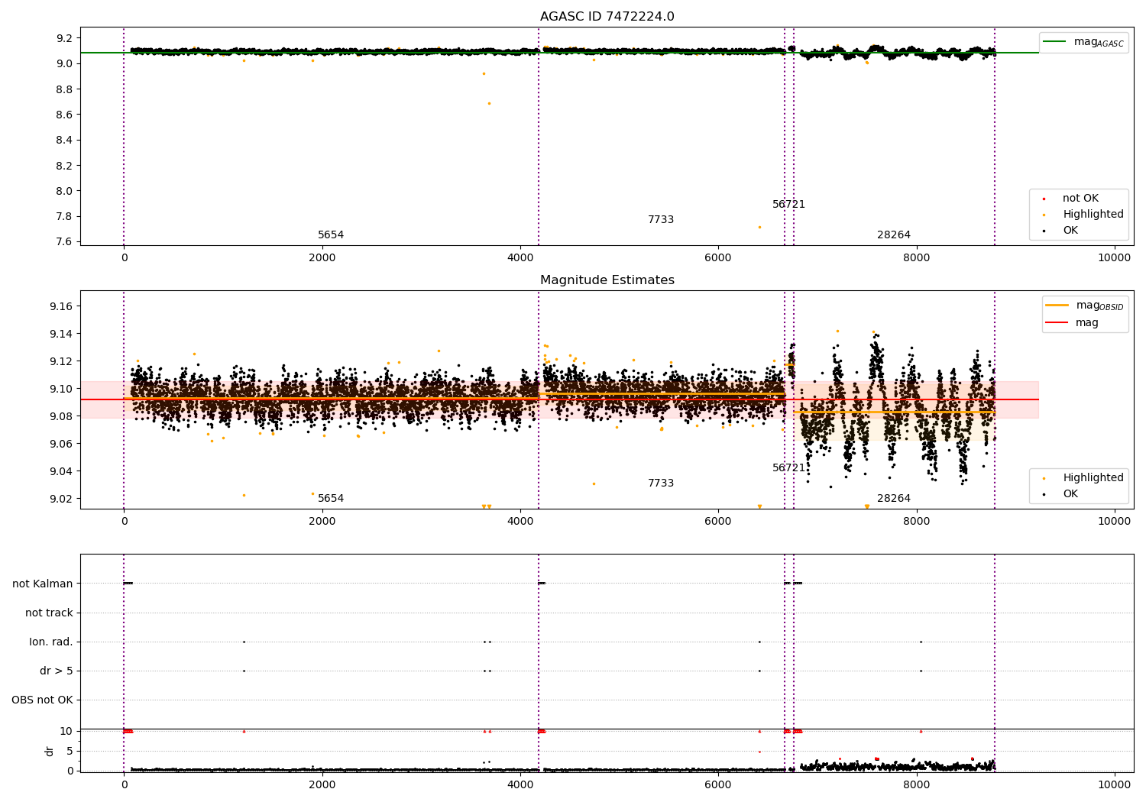Image resolution: width=1146 pixels, height=802 pixels.
Task: Click the 7.6 tick on the top plot y-axis
Action: tap(63, 242)
